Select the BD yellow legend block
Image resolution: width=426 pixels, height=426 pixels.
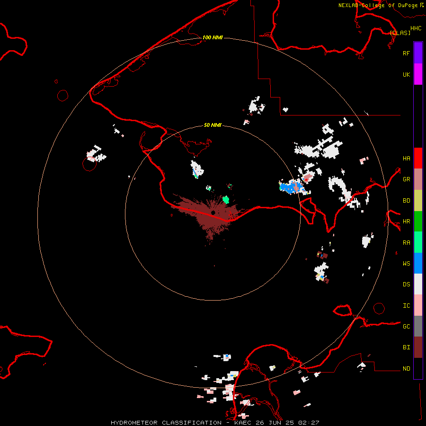tap(418, 200)
